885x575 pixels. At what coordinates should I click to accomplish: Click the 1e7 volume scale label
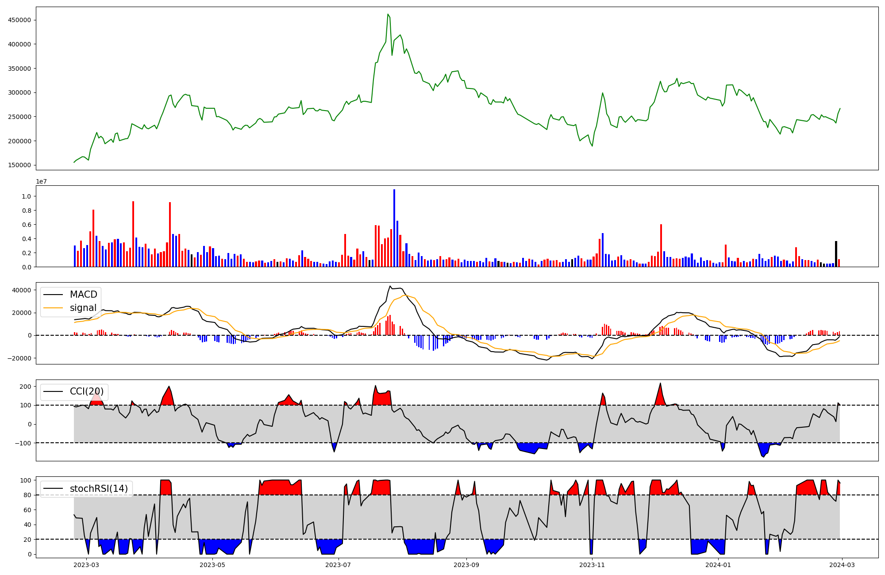click(41, 182)
